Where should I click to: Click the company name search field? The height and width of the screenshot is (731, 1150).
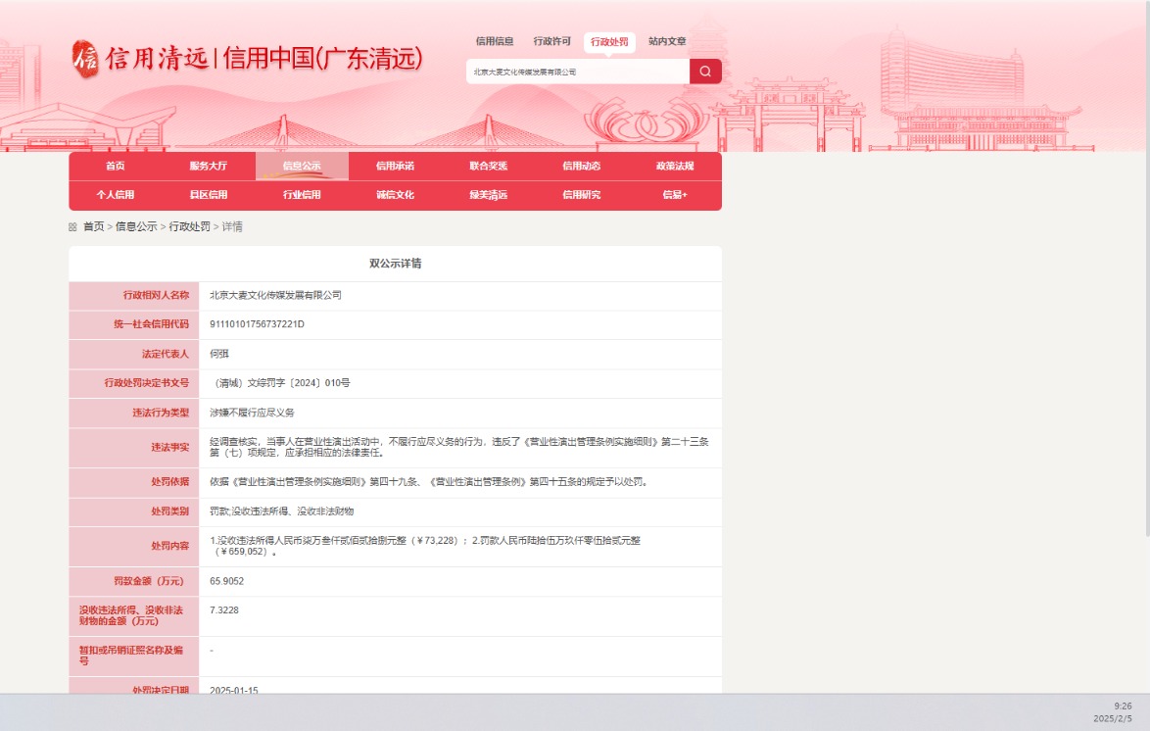(577, 72)
